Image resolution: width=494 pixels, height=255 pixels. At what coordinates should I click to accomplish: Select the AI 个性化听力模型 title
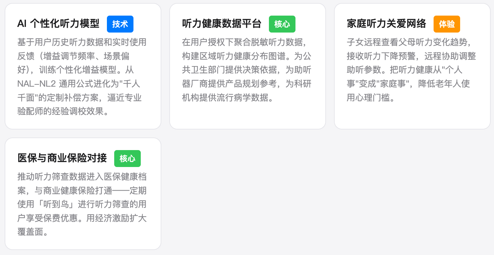58,24
